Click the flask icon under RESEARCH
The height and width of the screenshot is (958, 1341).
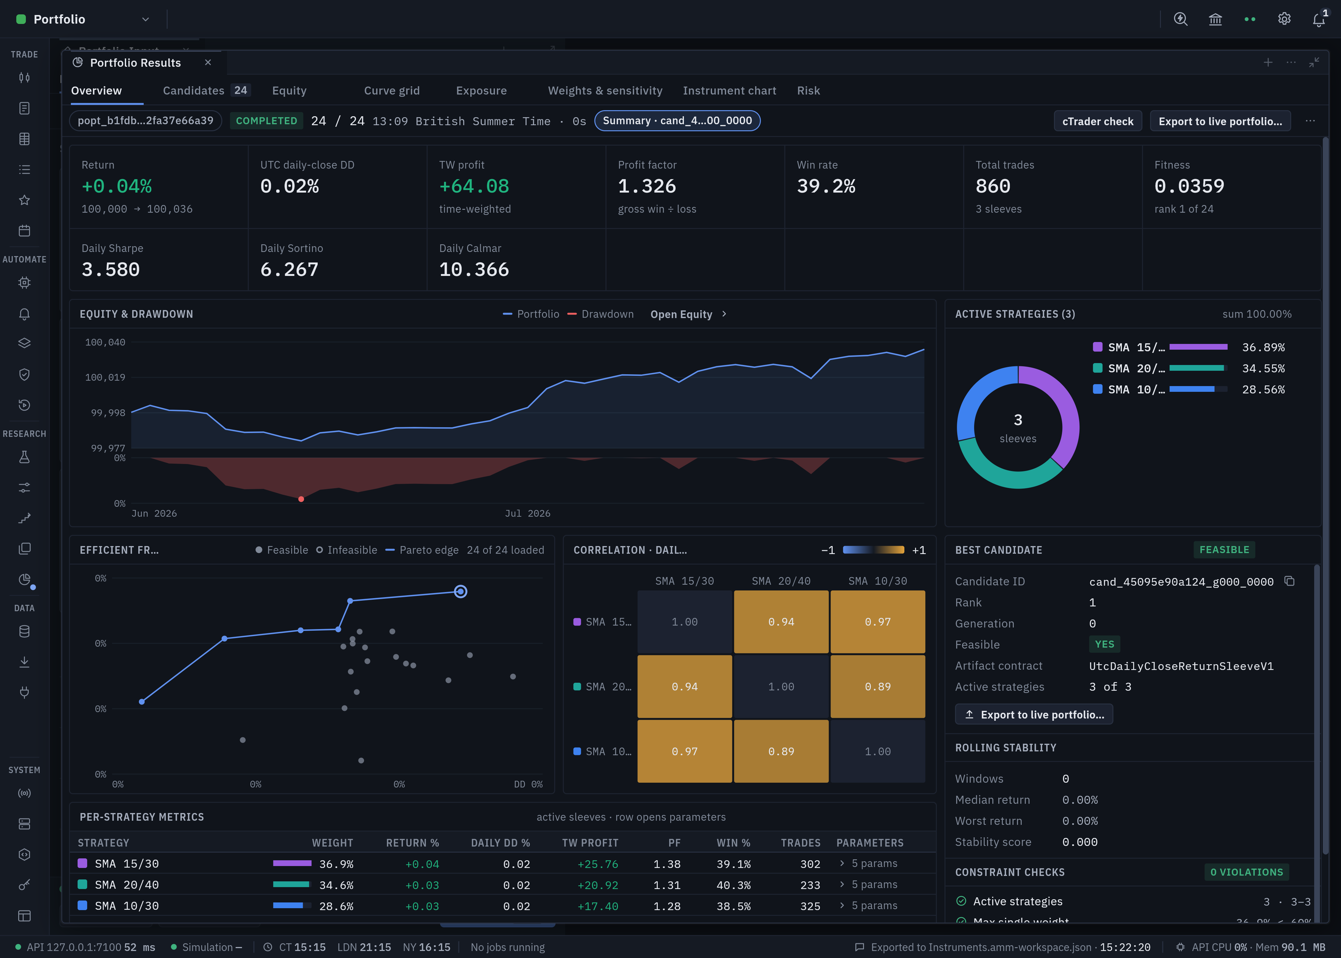click(24, 457)
